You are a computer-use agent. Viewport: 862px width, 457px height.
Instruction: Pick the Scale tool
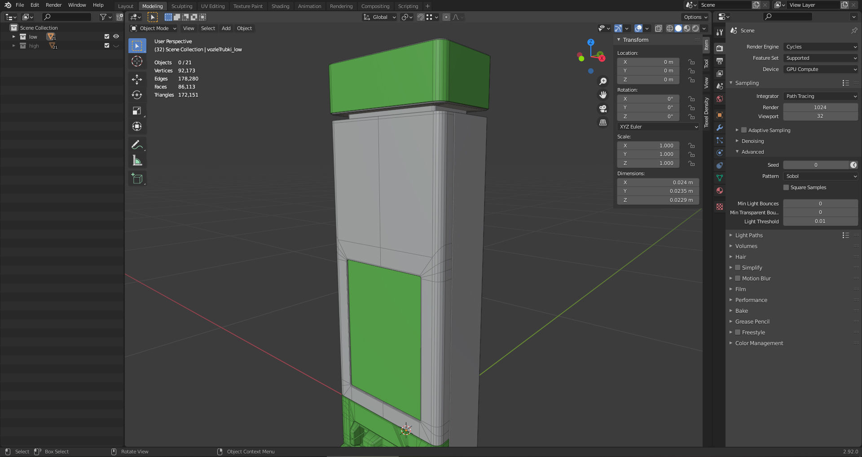point(137,111)
